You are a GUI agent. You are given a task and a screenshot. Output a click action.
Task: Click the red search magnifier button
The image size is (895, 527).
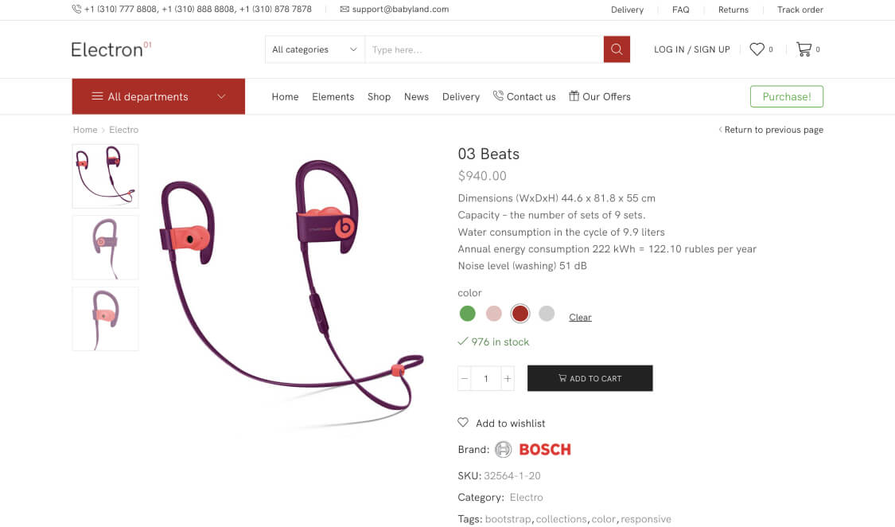click(x=617, y=49)
